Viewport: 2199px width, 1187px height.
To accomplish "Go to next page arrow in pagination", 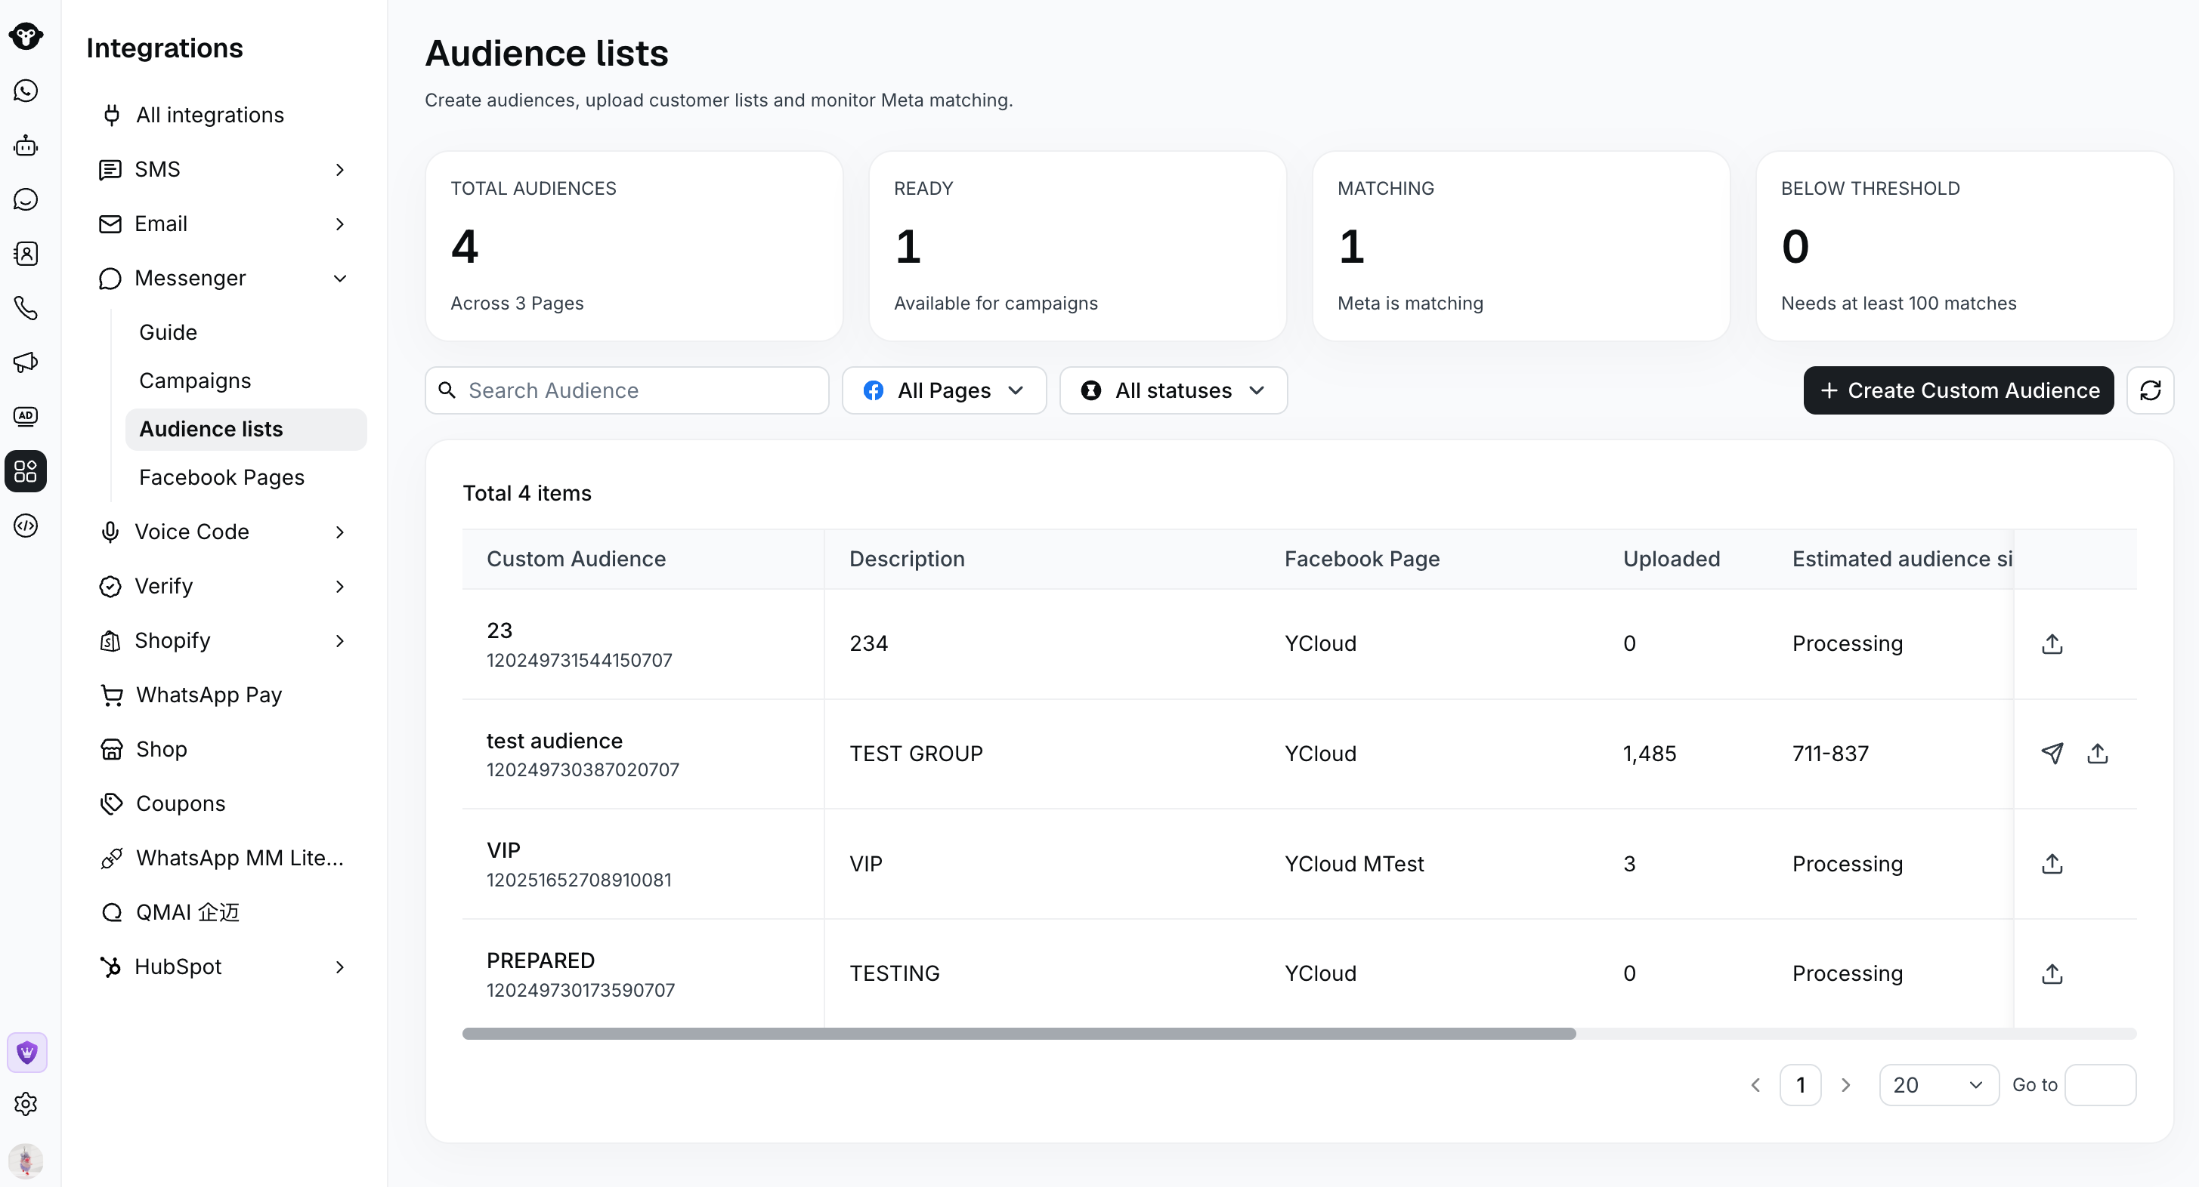I will 1845,1084.
